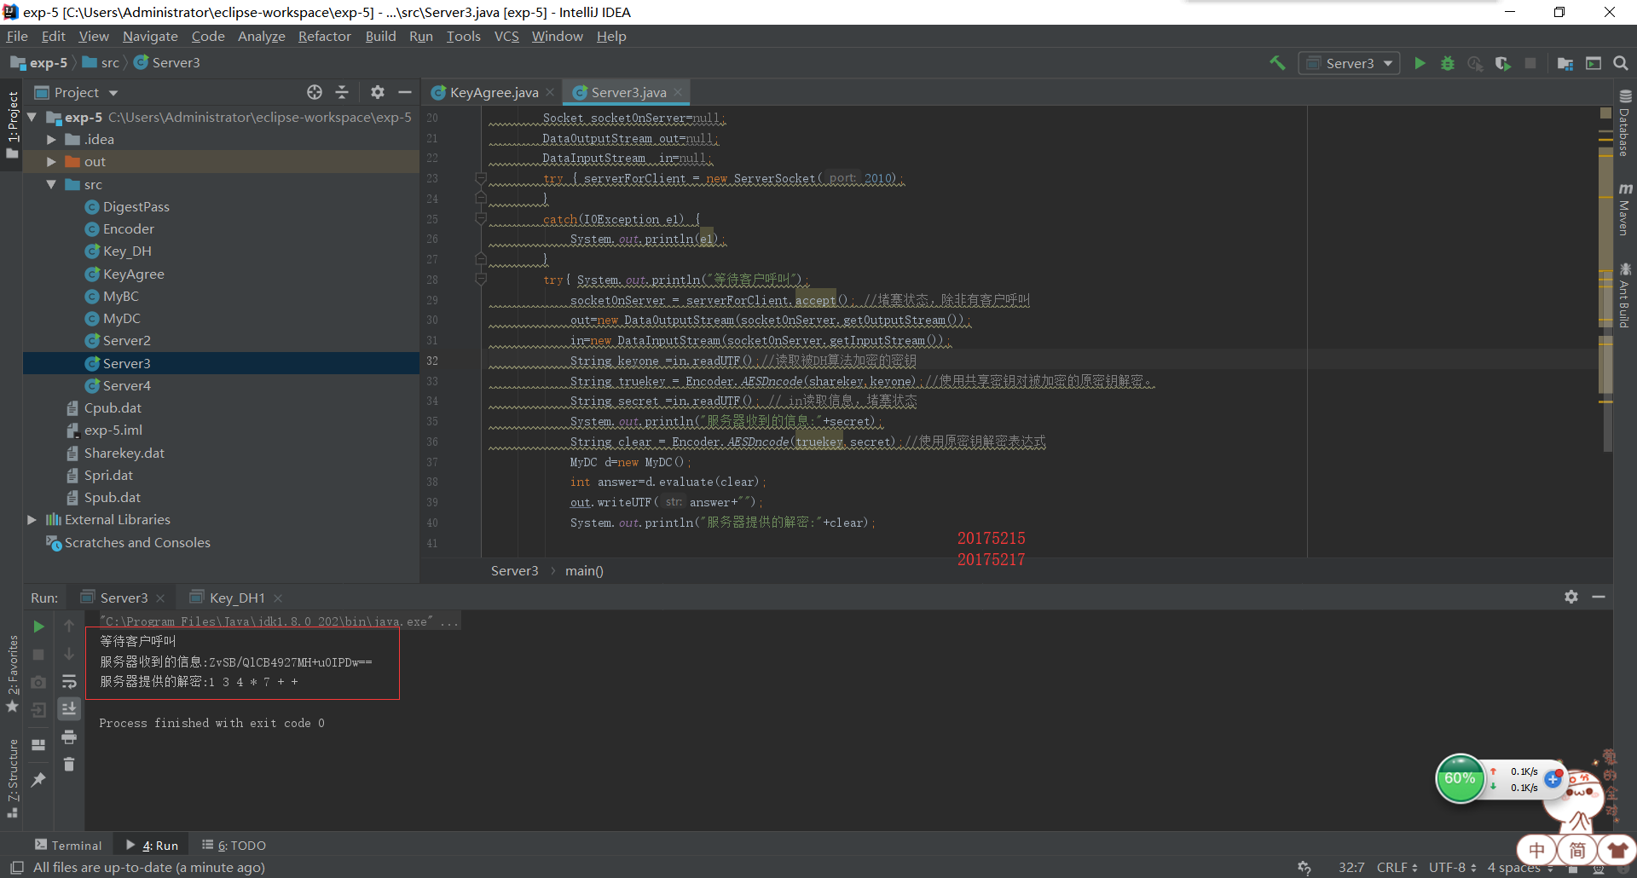
Task: Open Project Structure dialog icon
Action: point(1565,63)
